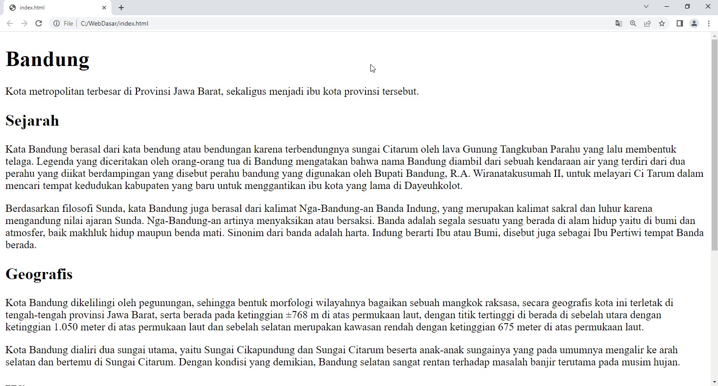The width and height of the screenshot is (718, 386).
Task: Toggle the browser side panel
Action: 680,23
